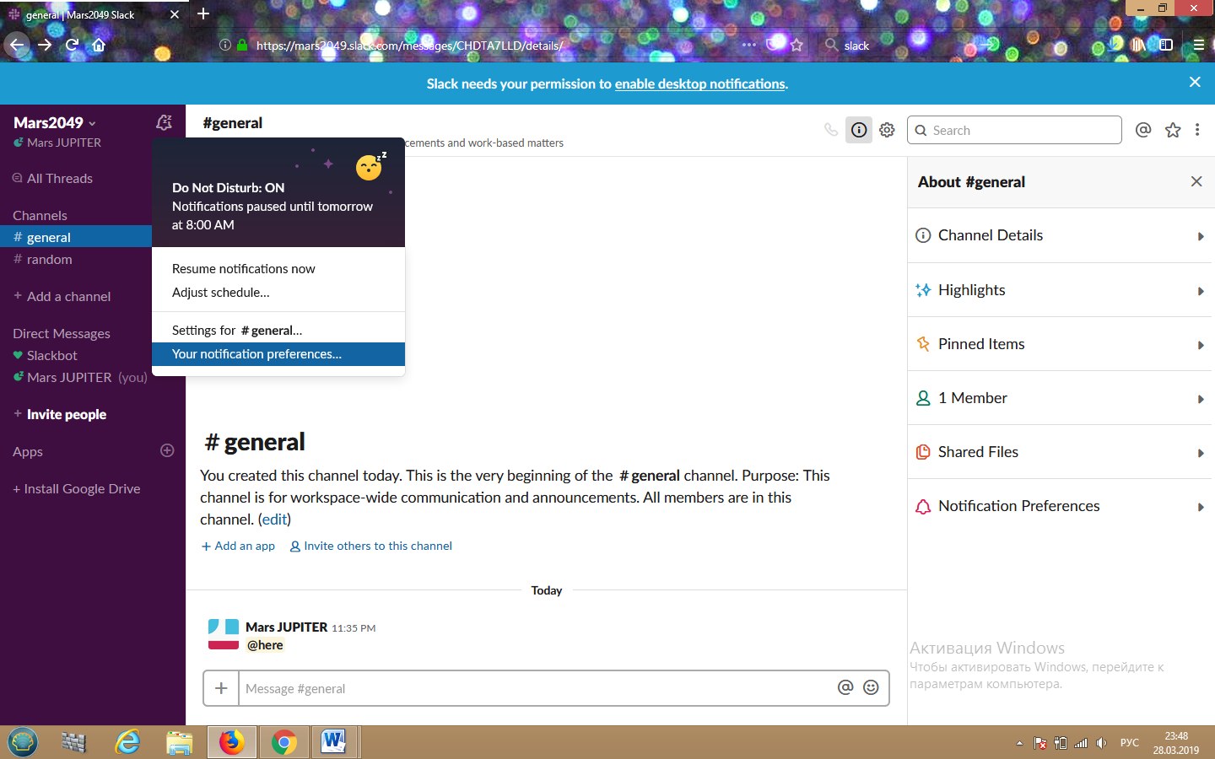The image size is (1215, 759).
Task: Toggle Firefox sidebar icon
Action: pyautogui.click(x=1166, y=45)
